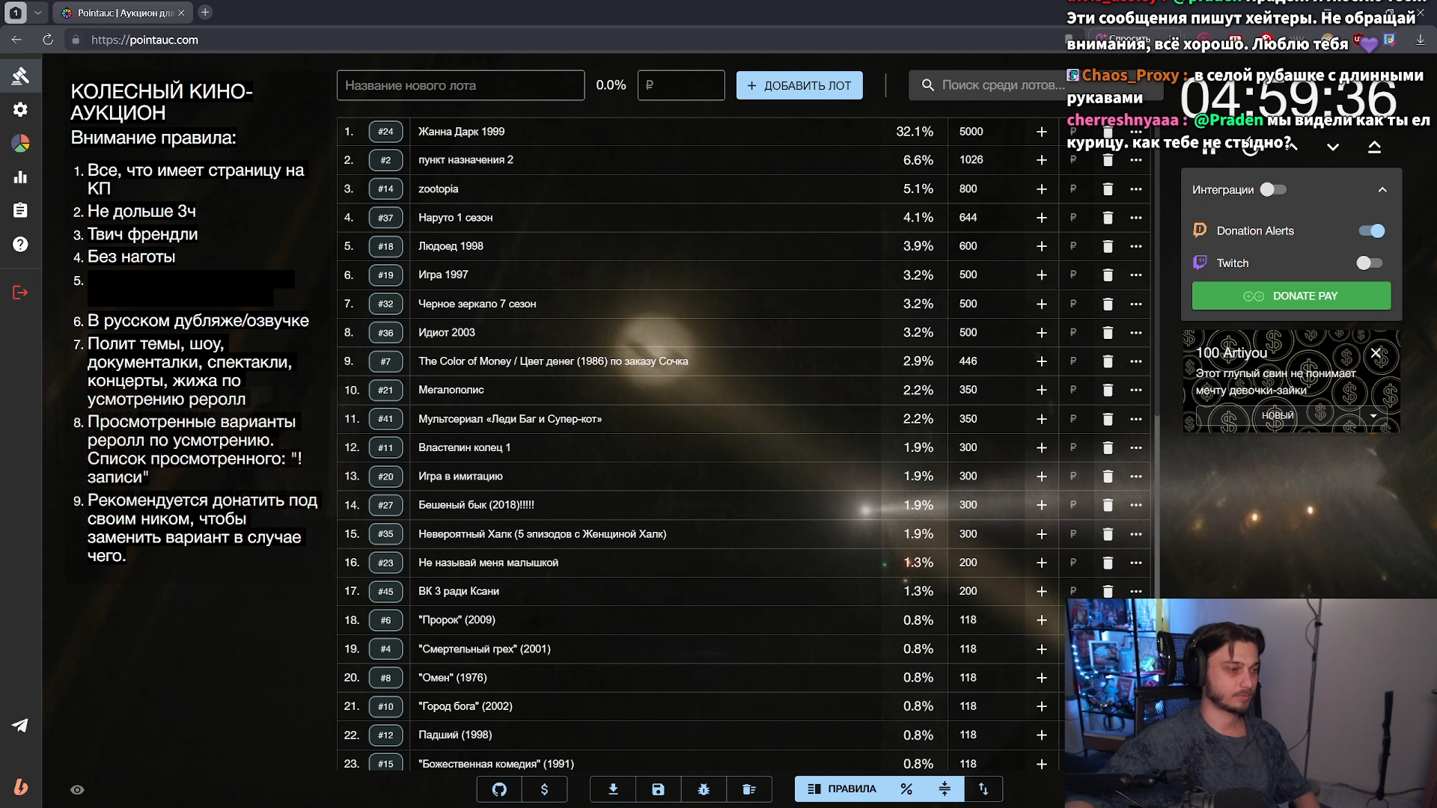Open the wheel pie chart icon
This screenshot has width=1437, height=808.
coord(20,143)
